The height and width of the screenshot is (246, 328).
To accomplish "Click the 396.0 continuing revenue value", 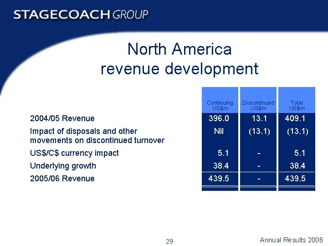I will (x=219, y=118).
